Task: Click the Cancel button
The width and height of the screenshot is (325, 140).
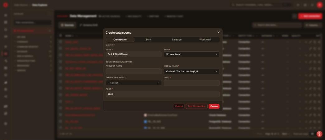Action: click(179, 106)
